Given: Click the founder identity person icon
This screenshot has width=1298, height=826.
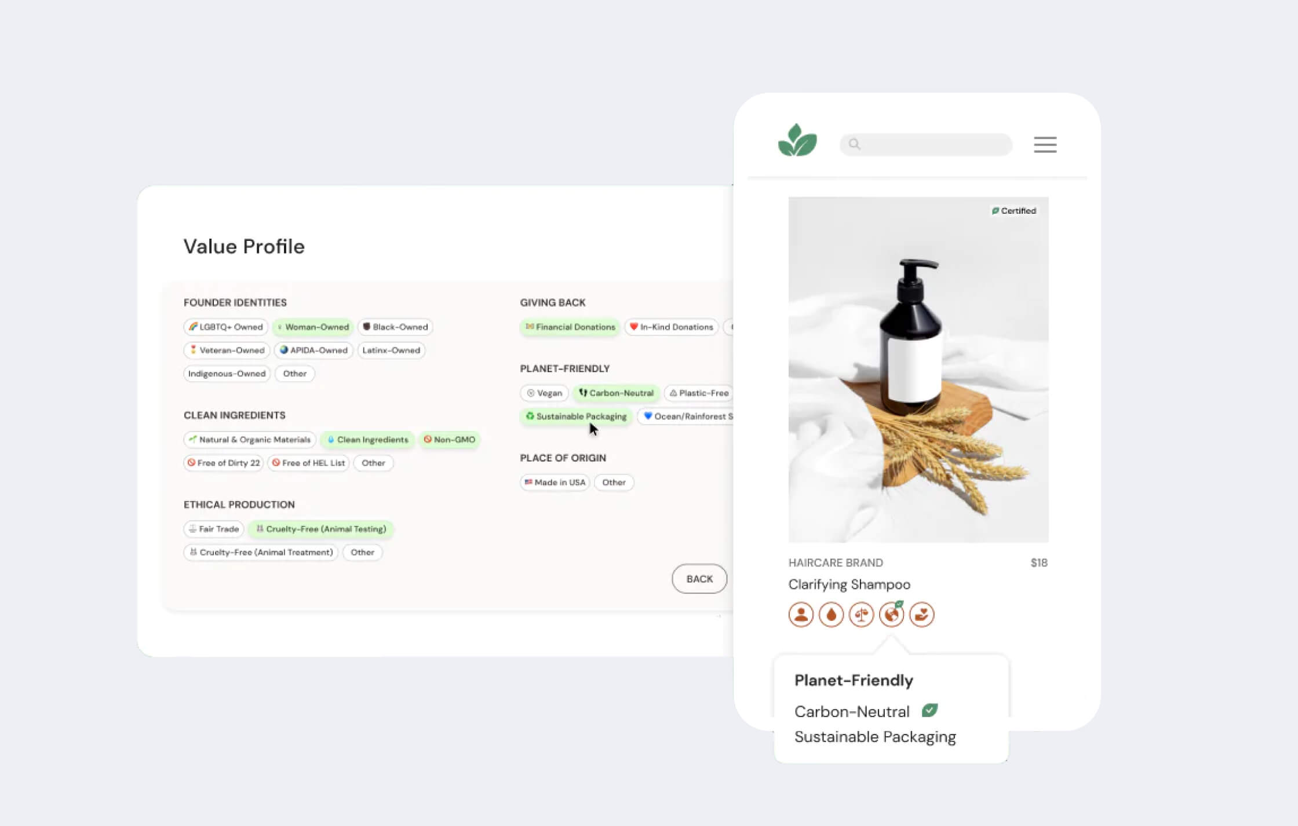Looking at the screenshot, I should coord(801,615).
